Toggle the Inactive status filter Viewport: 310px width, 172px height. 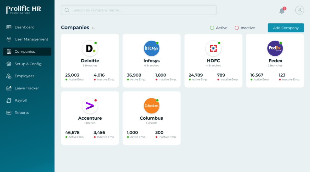244,28
